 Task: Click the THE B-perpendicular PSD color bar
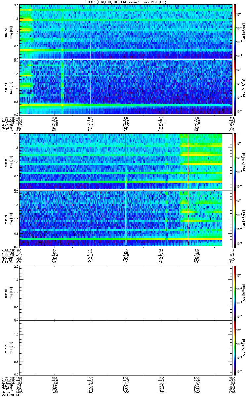click(x=235, y=293)
